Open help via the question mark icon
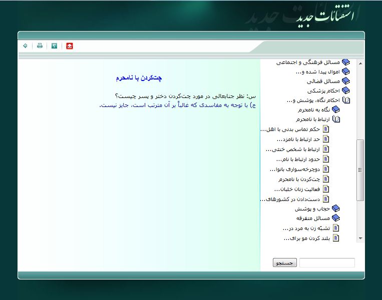Viewport: 382px width, 300px height. 54,46
